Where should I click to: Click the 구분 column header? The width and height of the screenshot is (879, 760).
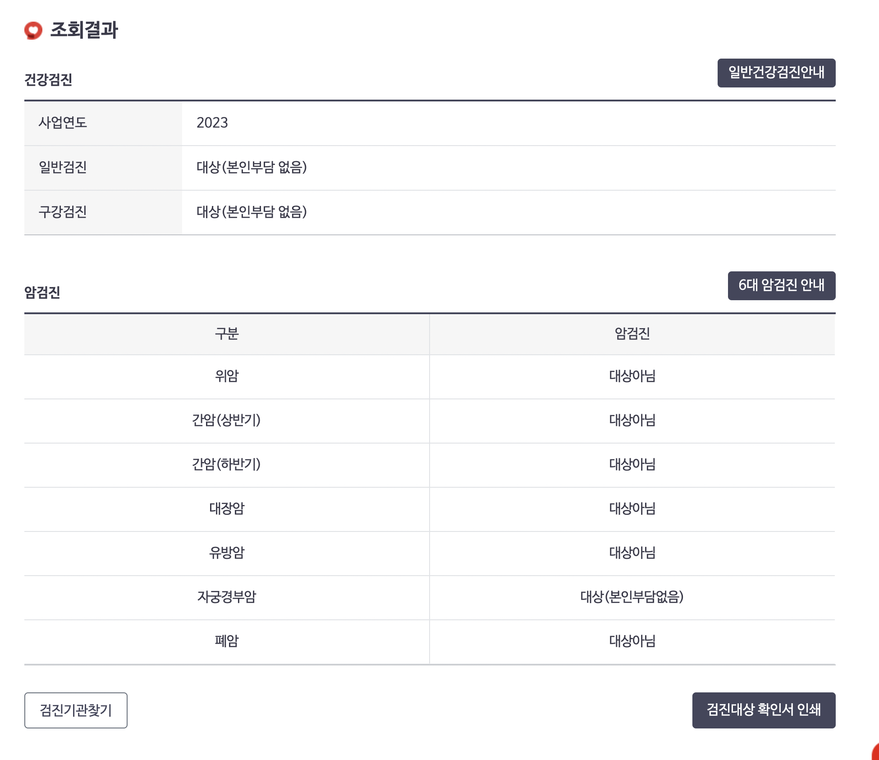click(x=226, y=334)
